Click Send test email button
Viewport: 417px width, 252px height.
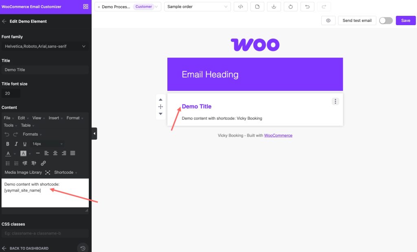357,20
